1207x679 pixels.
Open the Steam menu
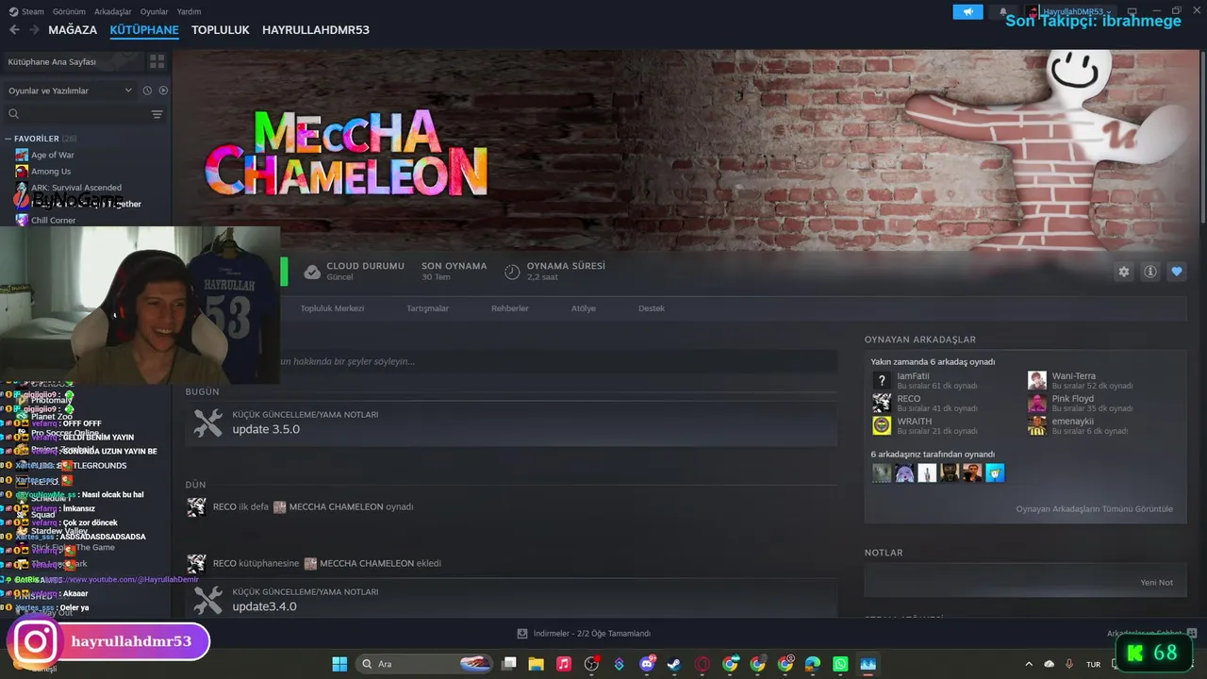pyautogui.click(x=32, y=11)
